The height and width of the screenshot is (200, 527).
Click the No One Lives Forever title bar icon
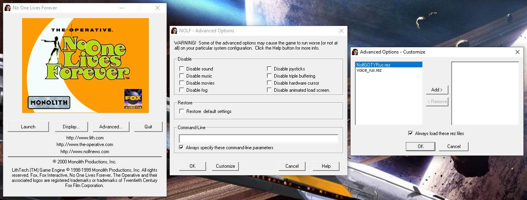[x=7, y=8]
